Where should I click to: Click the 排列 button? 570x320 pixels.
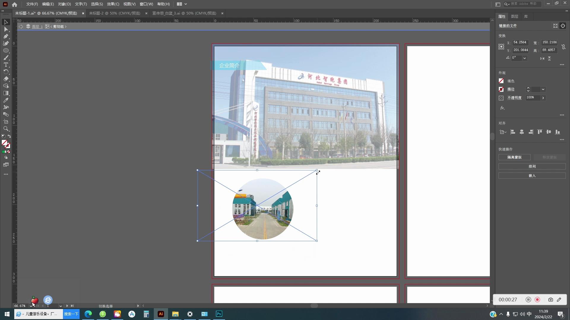(532, 167)
